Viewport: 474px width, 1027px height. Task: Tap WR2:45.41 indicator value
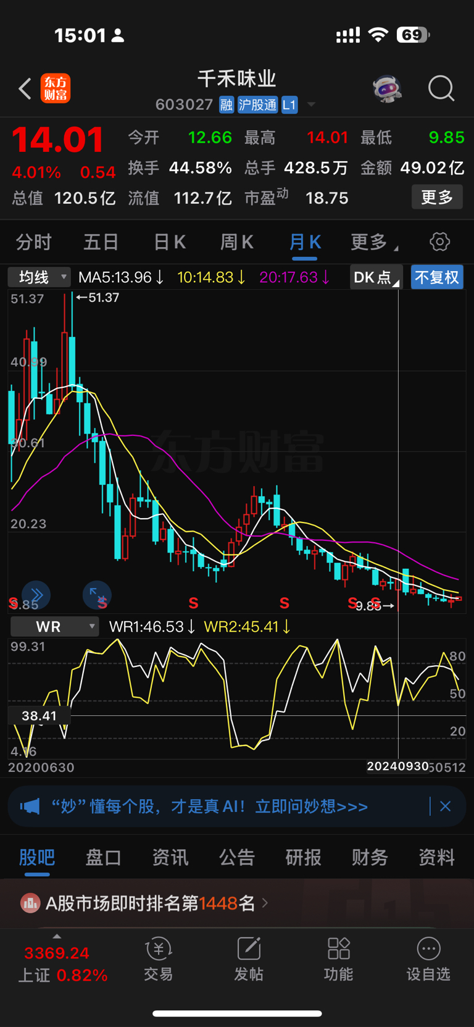(247, 627)
